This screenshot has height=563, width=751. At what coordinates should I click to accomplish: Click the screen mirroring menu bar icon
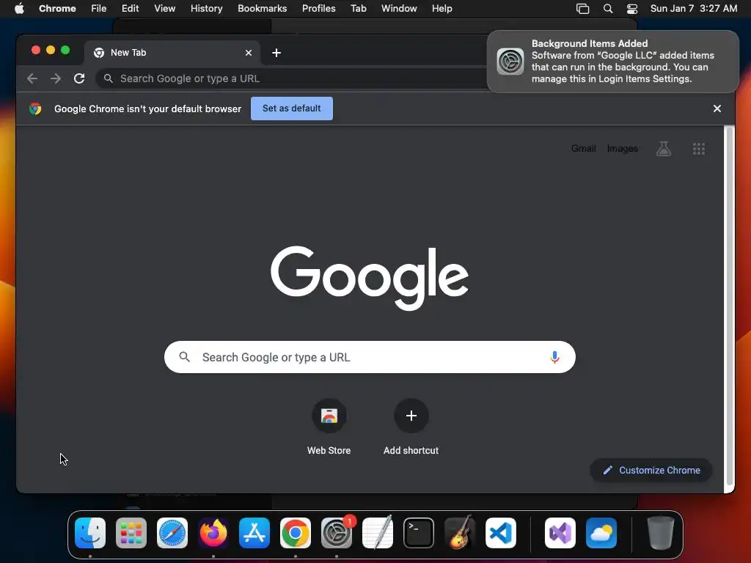click(x=582, y=9)
